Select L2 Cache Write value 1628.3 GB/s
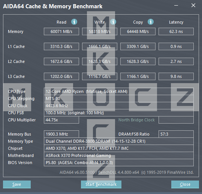The height and width of the screenshot is (194, 202). 100,61
